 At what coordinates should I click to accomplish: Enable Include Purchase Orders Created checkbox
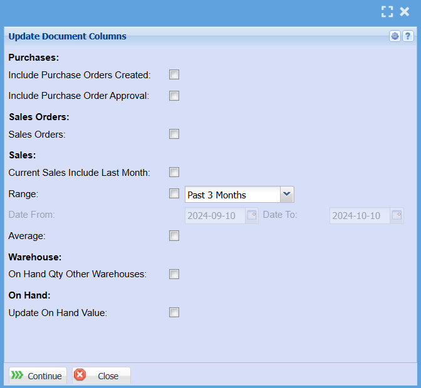[174, 74]
